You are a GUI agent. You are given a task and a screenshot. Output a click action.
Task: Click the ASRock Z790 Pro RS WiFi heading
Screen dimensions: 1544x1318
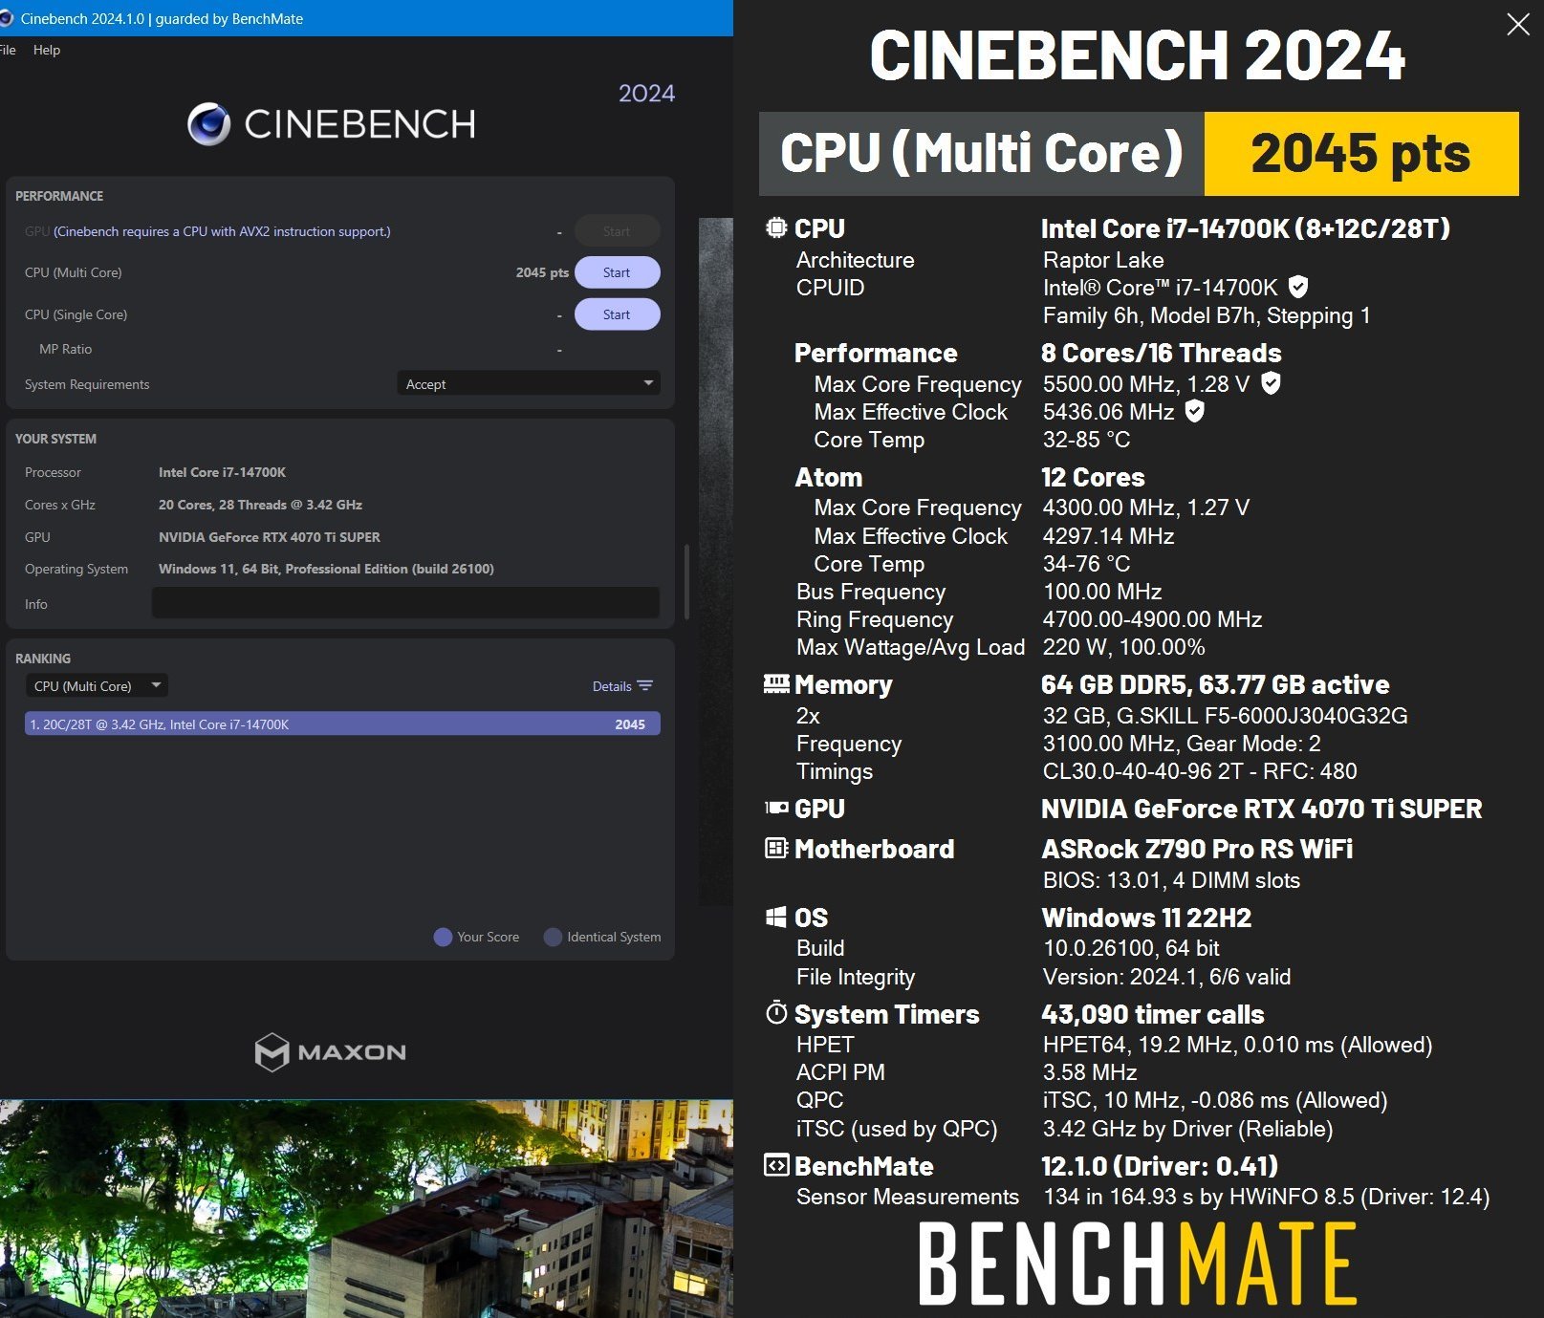(1197, 849)
